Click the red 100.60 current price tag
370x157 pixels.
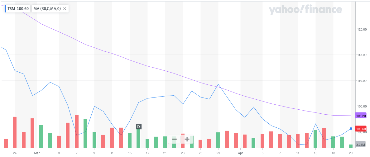click(x=361, y=129)
